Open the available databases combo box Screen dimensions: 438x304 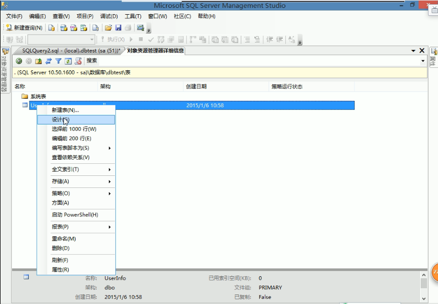click(x=61, y=39)
